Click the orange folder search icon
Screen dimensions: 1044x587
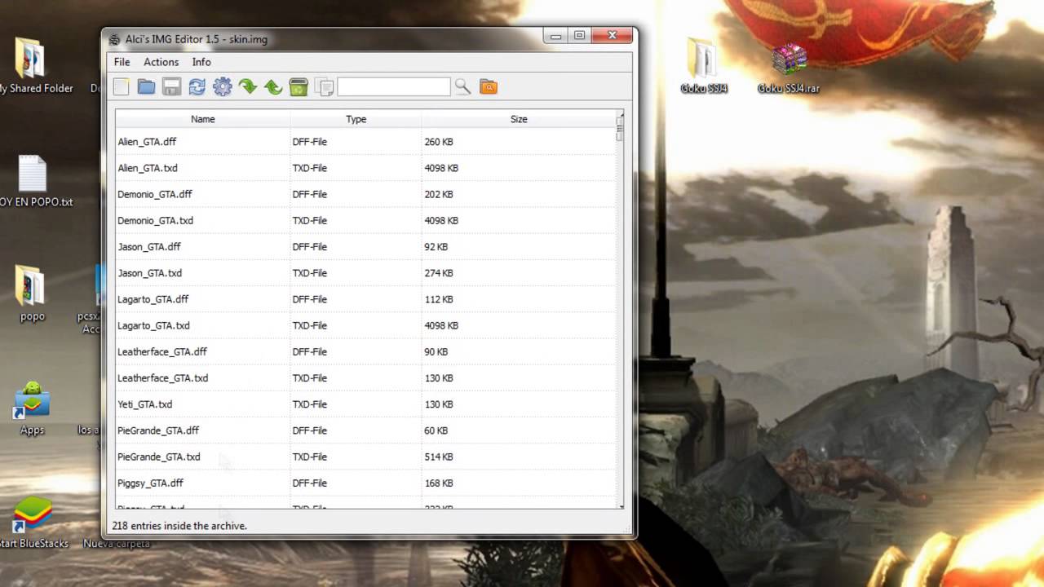coord(489,86)
